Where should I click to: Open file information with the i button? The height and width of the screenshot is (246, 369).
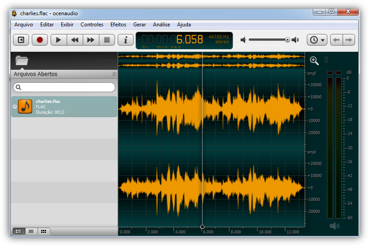tap(126, 40)
